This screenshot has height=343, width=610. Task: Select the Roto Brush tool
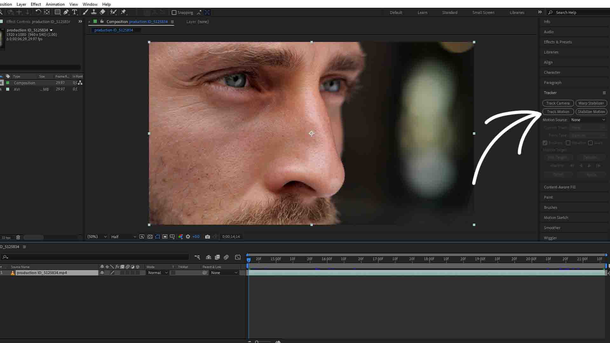(x=113, y=12)
